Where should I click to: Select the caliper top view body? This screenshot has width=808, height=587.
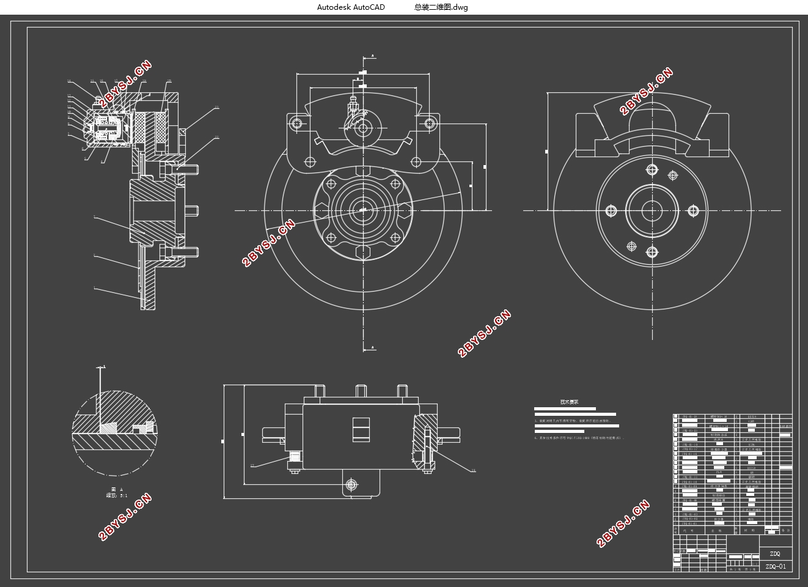tap(361, 437)
